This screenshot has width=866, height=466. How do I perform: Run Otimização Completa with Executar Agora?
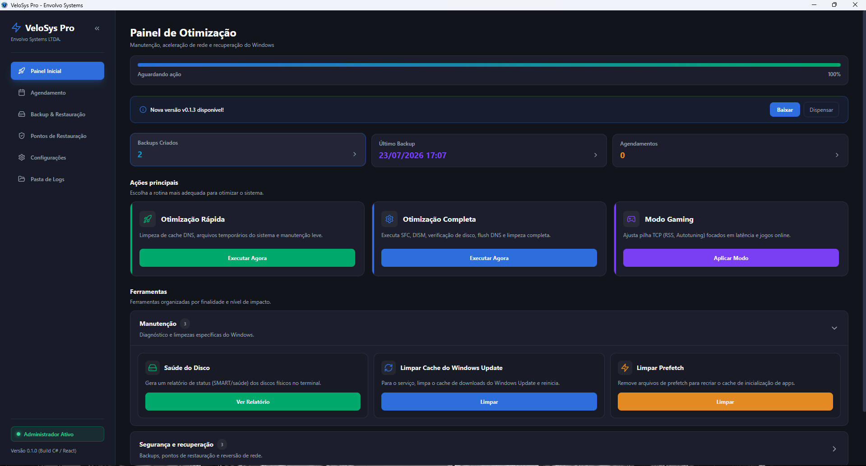489,258
